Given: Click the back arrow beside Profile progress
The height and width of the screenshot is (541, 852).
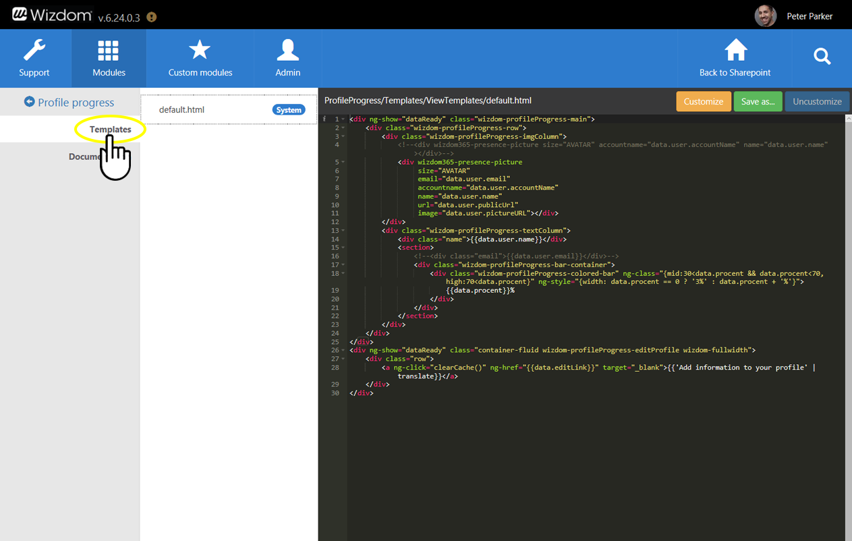Looking at the screenshot, I should 29,102.
